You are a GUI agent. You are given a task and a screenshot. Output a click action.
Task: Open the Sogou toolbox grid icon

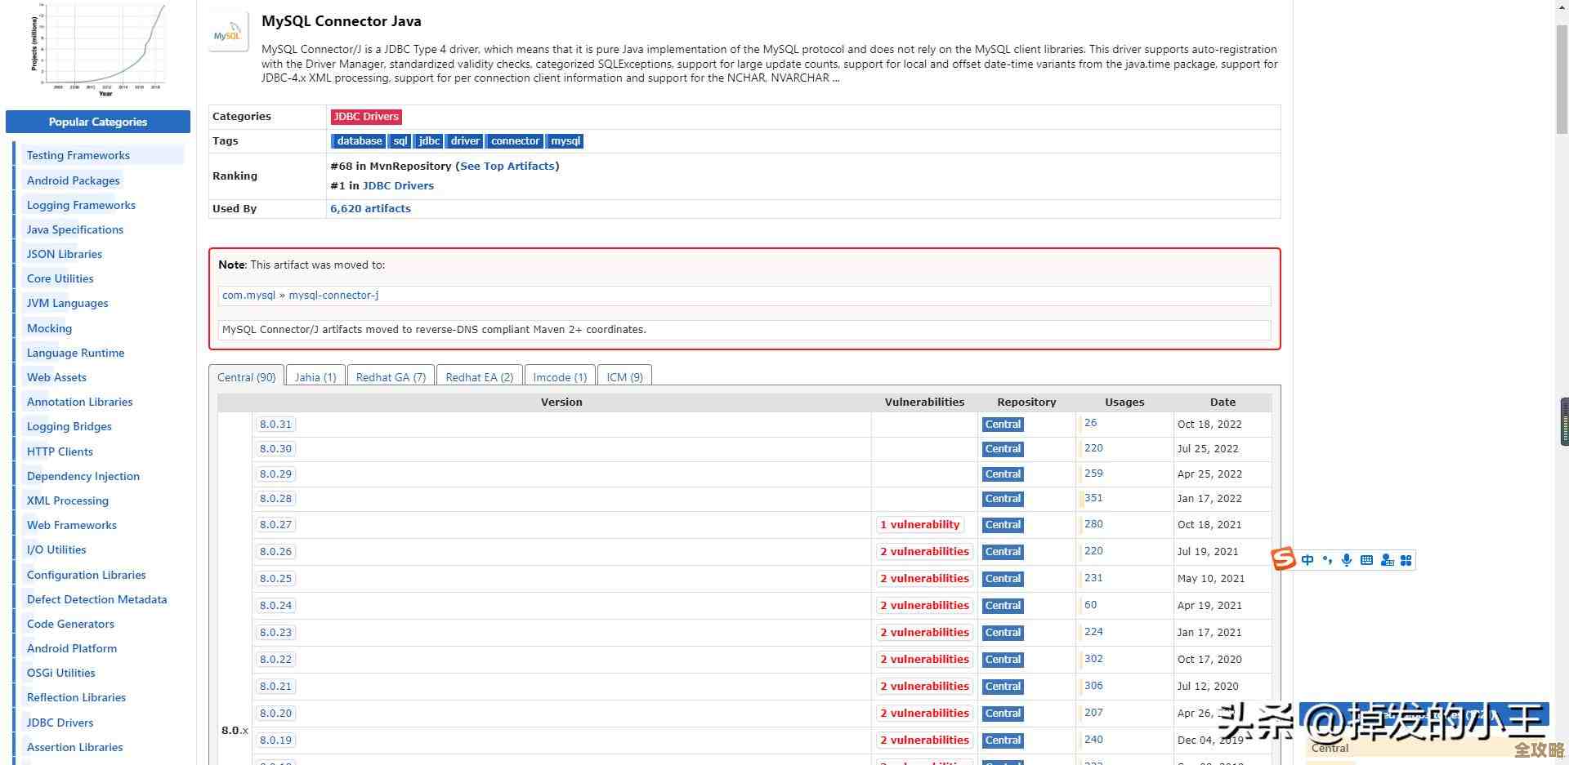click(x=1406, y=560)
